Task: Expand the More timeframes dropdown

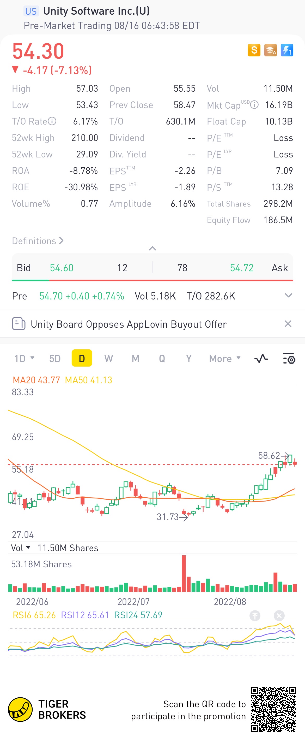Action: 225,358
